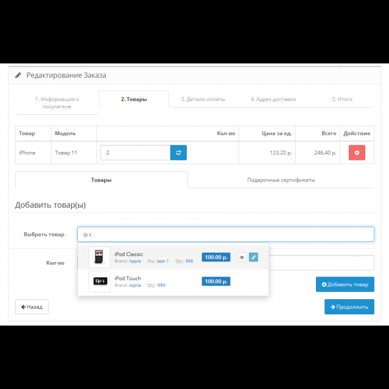Click the eye preview icon for iPod Classic
The width and height of the screenshot is (389, 389).
point(242,257)
